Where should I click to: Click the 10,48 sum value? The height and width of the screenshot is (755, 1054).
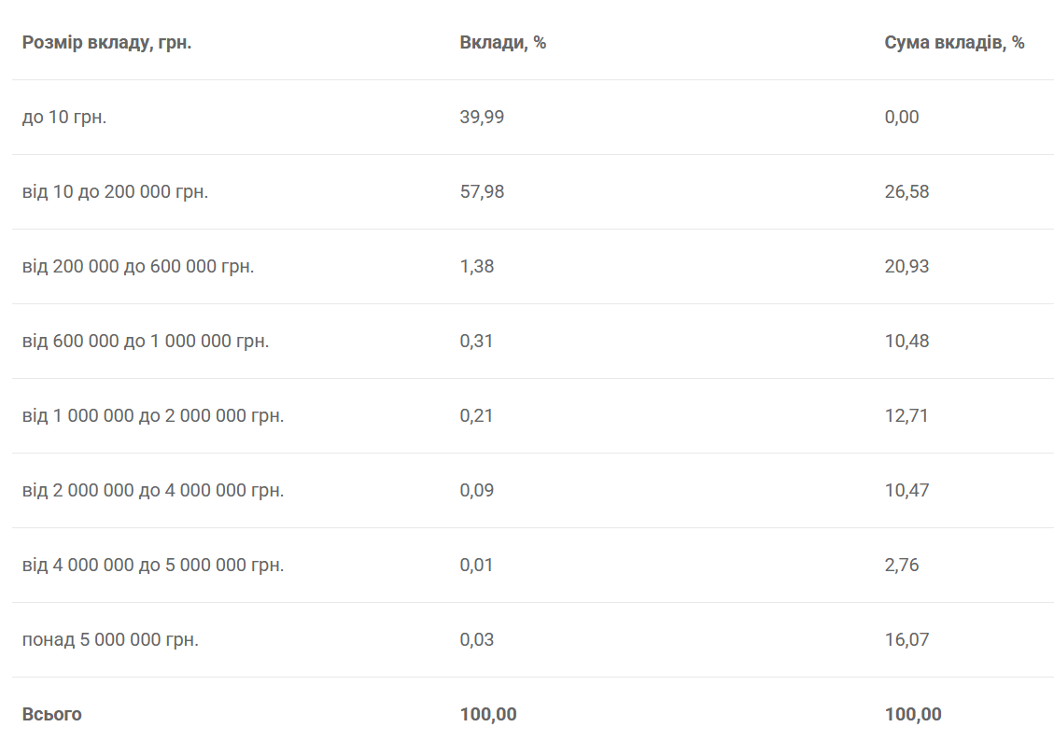pos(906,342)
